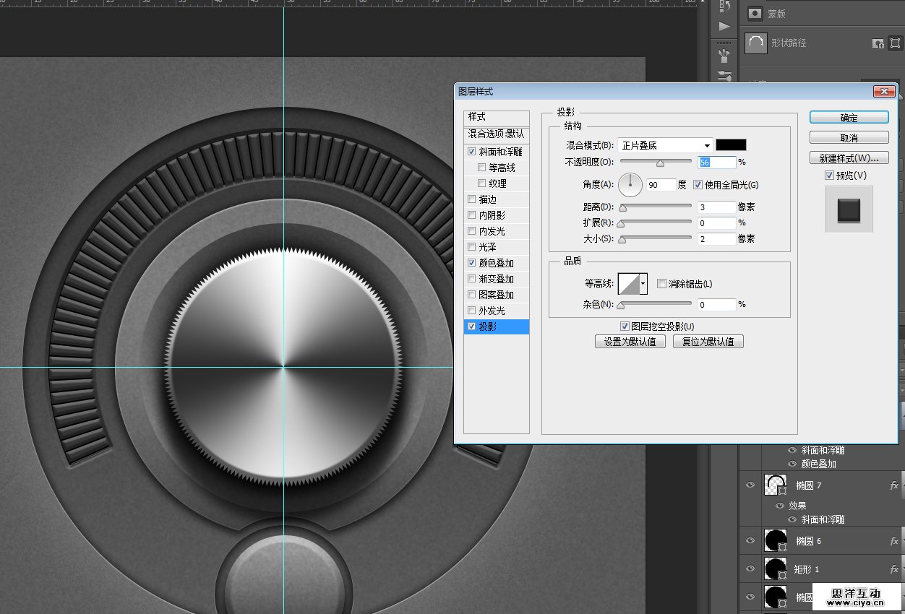Click the fx icon on 椭圆 6 layer
Image resolution: width=905 pixels, height=614 pixels.
(x=894, y=541)
